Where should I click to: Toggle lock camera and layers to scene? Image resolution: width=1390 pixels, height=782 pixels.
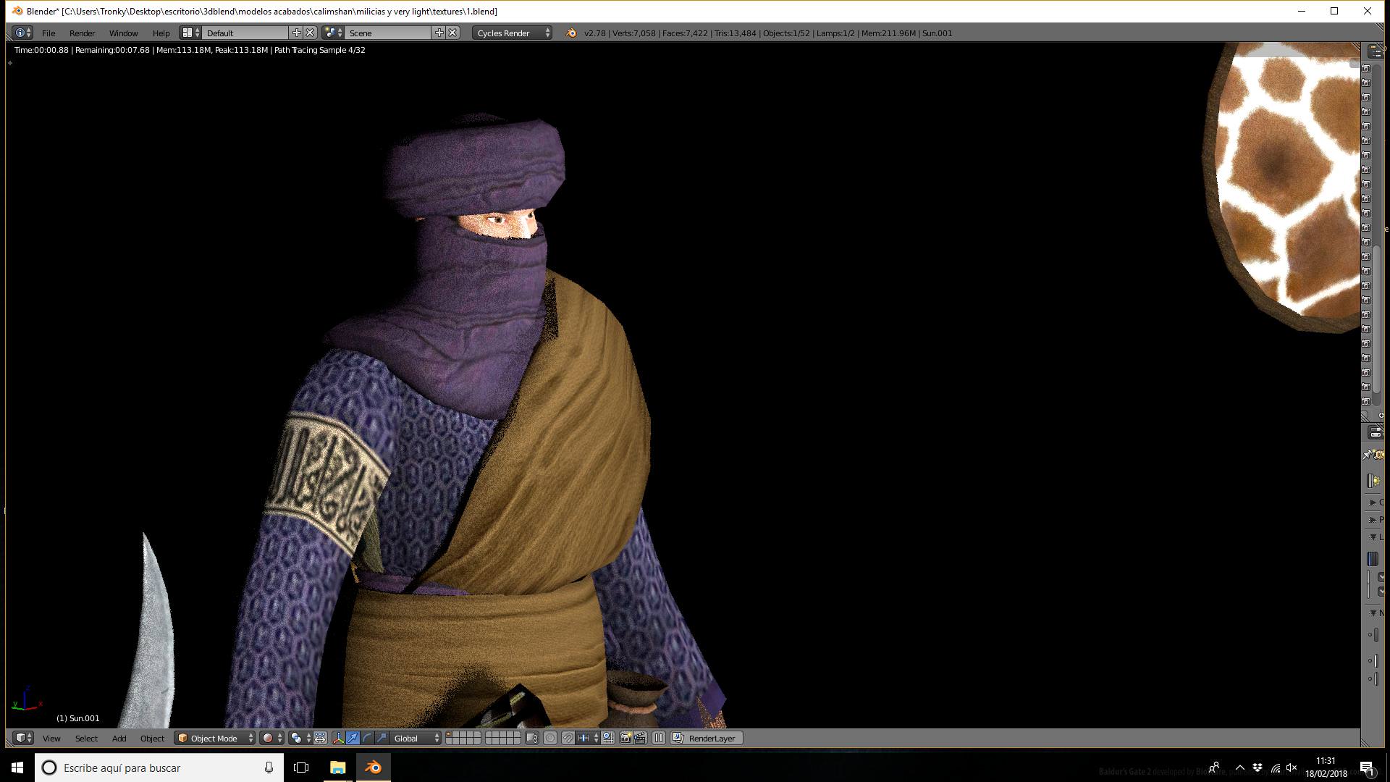532,738
